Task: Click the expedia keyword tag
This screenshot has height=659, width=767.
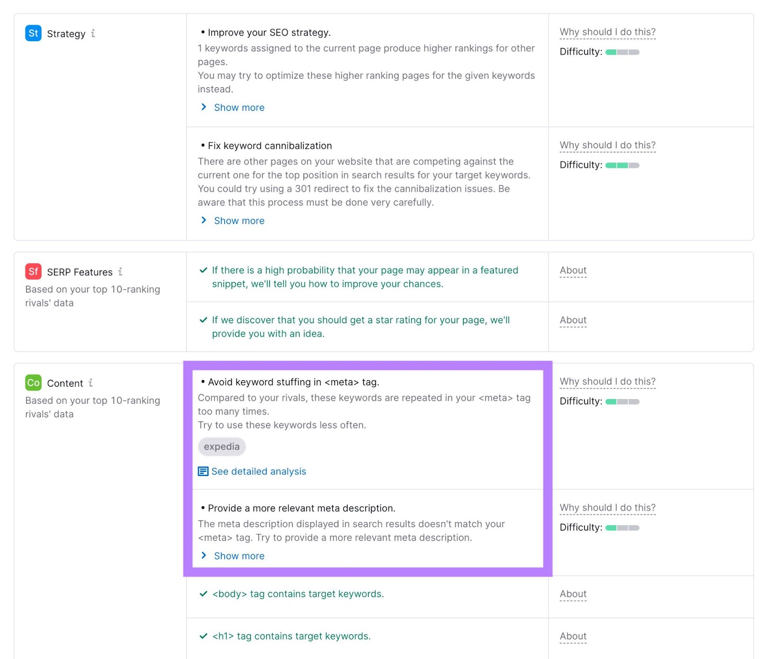Action: (x=221, y=447)
